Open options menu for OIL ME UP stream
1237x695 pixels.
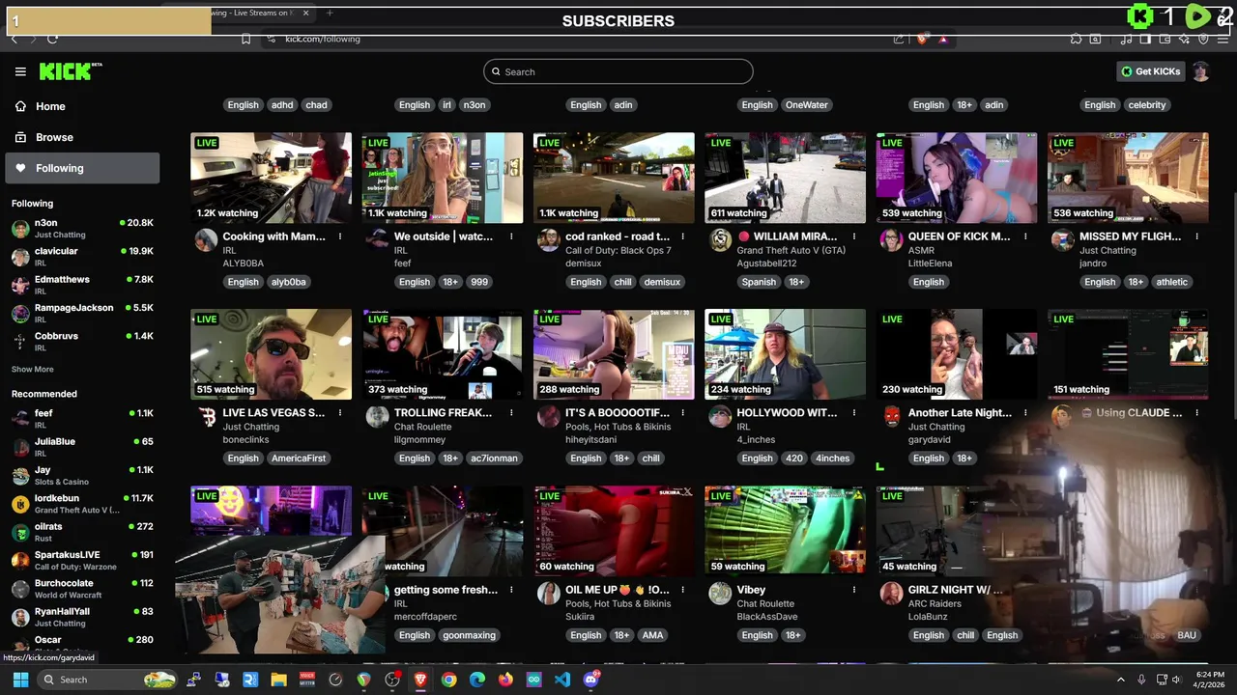tap(682, 590)
